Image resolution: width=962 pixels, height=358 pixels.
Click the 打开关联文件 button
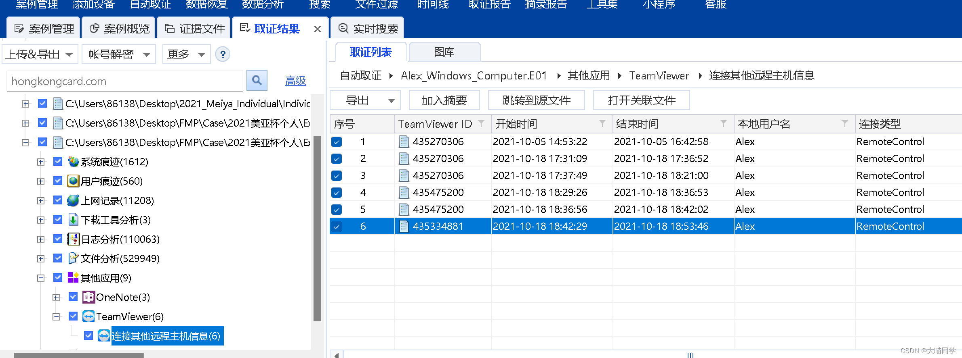pyautogui.click(x=641, y=100)
